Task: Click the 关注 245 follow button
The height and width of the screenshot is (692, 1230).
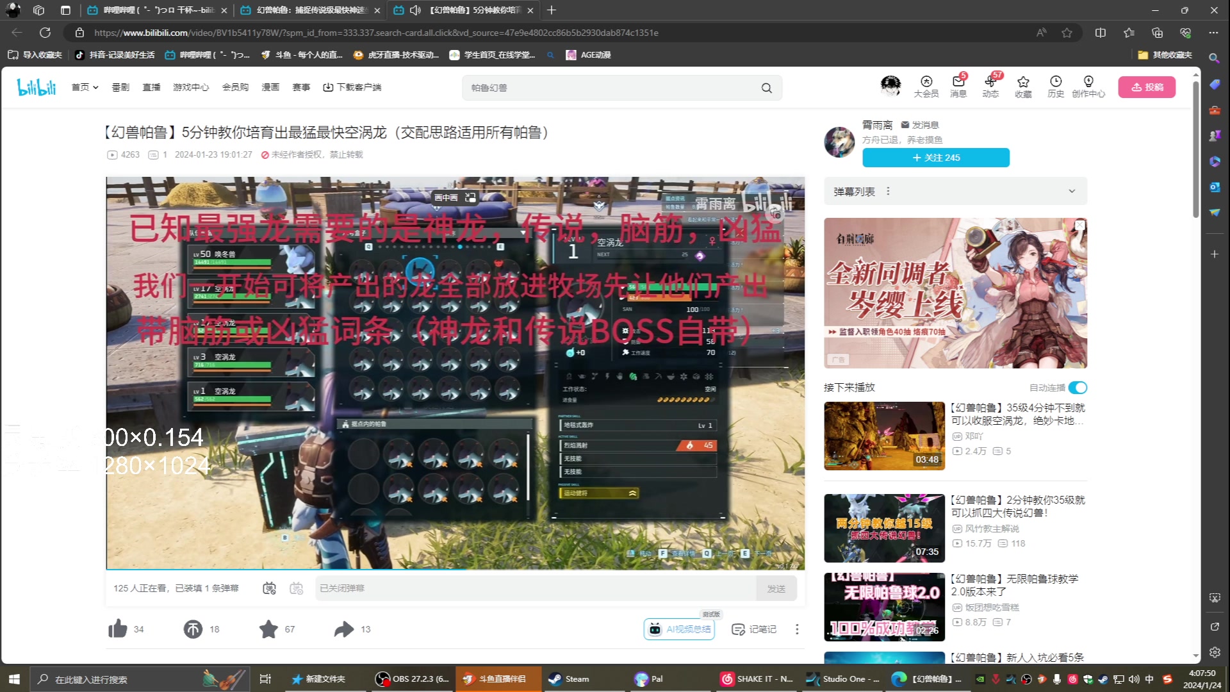Action: [x=936, y=158]
